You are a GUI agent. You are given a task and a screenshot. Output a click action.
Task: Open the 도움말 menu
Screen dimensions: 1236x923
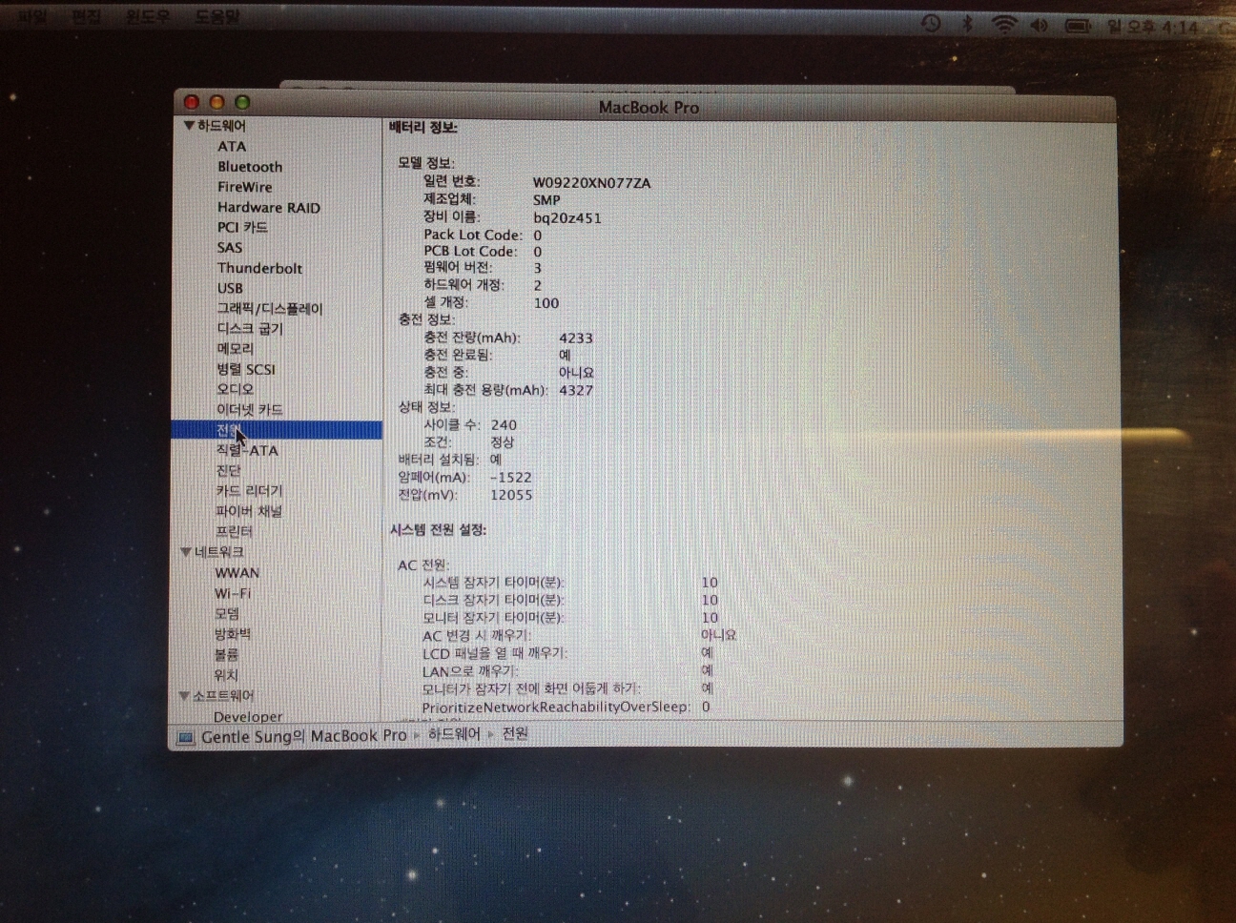point(217,16)
